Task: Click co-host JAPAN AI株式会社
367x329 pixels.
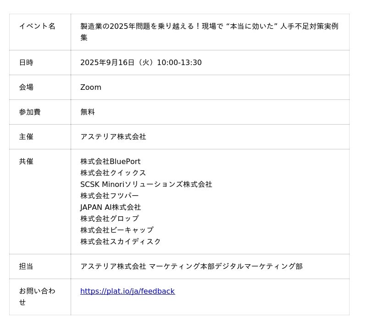Action: (111, 207)
